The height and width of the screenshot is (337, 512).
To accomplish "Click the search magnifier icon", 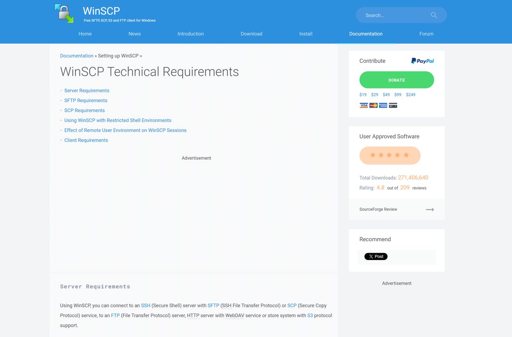I will click(x=434, y=15).
